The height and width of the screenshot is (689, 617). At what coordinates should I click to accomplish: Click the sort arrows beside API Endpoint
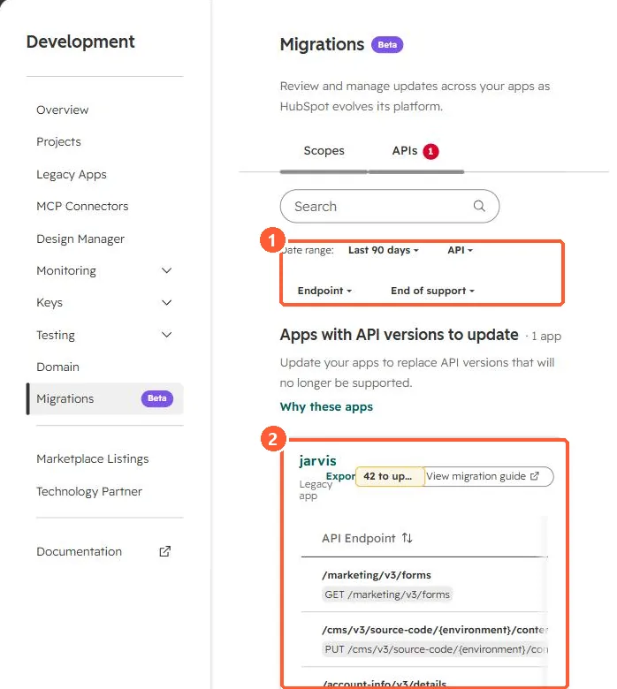tap(408, 538)
